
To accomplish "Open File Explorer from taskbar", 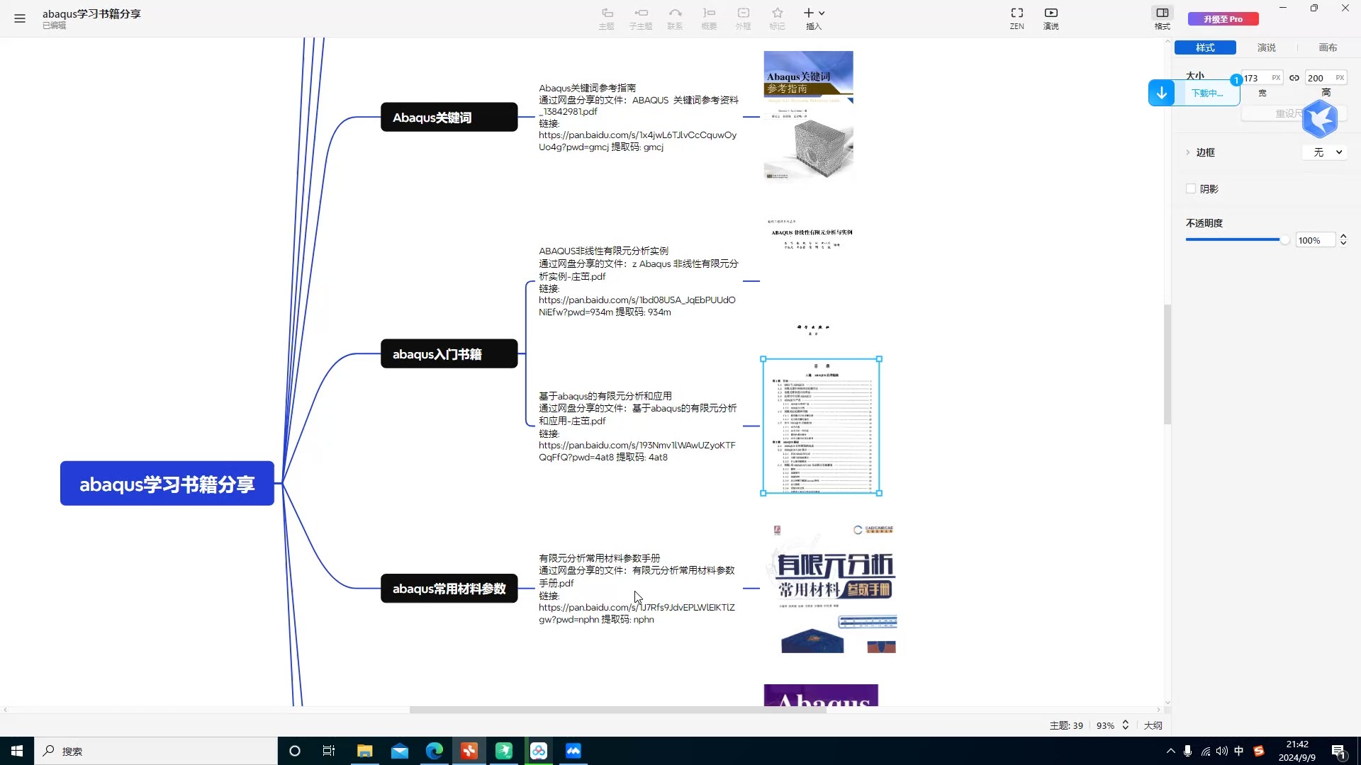I will 365,751.
